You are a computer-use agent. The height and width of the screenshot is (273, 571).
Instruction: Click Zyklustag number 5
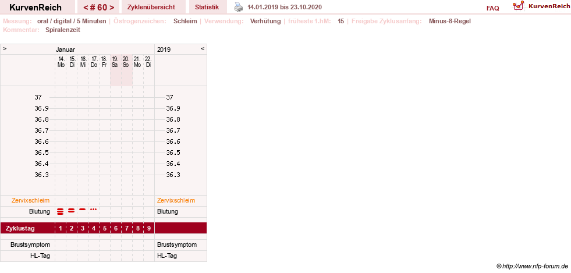click(x=105, y=229)
